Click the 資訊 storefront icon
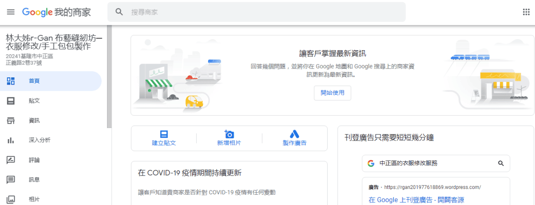This screenshot has width=535, height=205. tap(11, 121)
